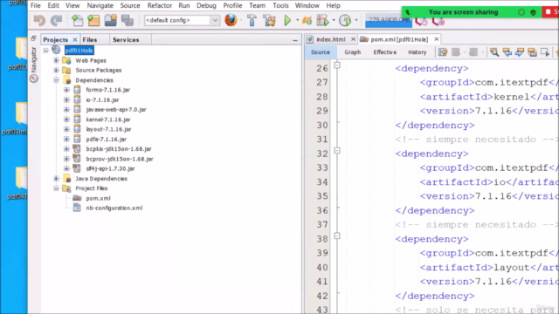This screenshot has height=314, width=559.
Task: Switch to the Services tab
Action: click(126, 39)
